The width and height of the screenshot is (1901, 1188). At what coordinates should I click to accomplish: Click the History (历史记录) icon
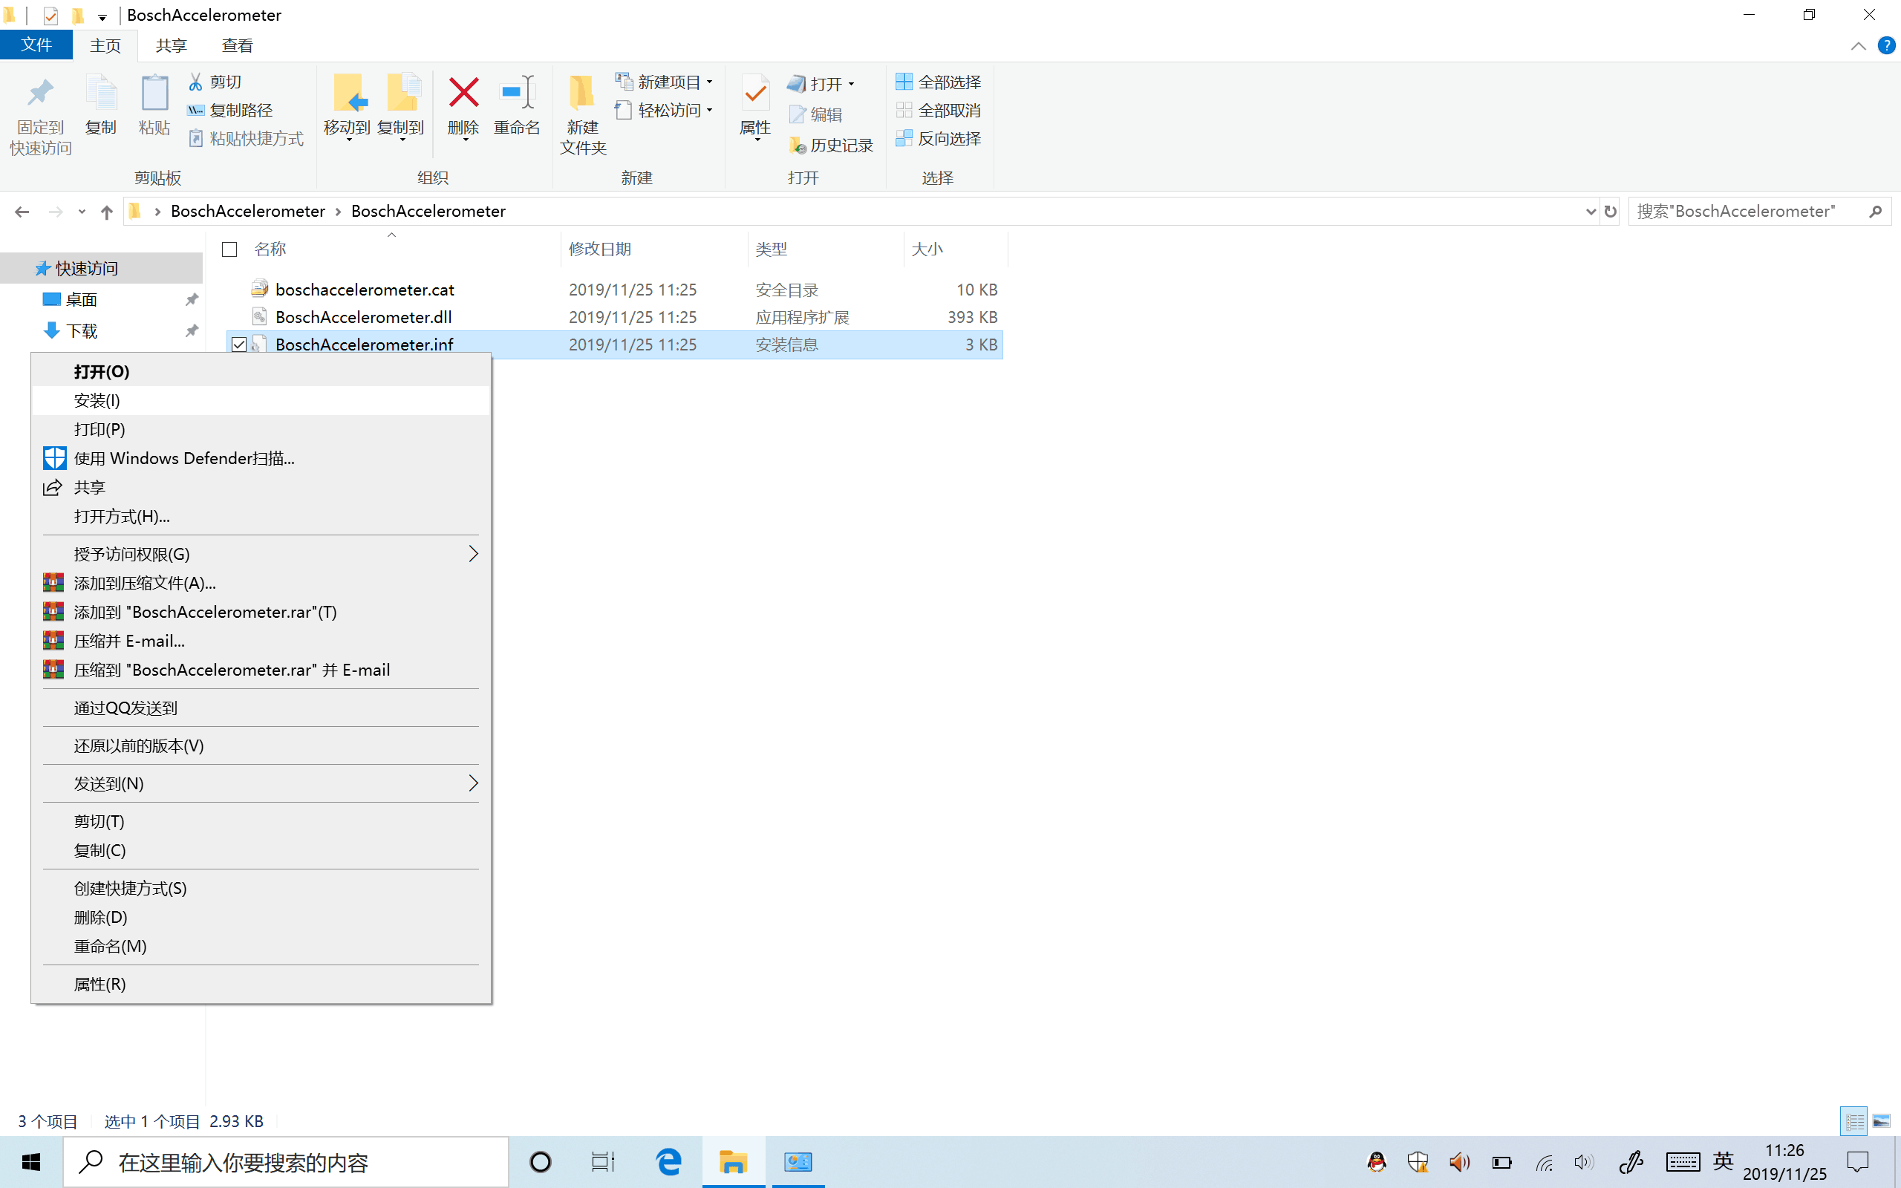pyautogui.click(x=798, y=146)
